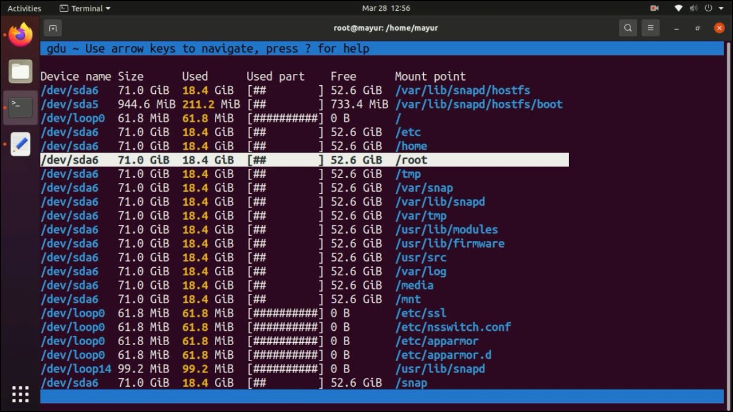Viewport: 733px width, 412px height.
Task: Show Applications grid icon
Action: pyautogui.click(x=21, y=394)
